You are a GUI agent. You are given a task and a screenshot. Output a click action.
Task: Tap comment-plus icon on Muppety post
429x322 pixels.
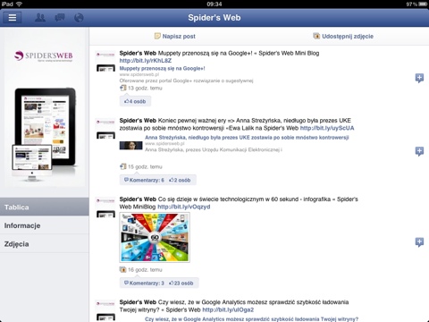(419, 78)
